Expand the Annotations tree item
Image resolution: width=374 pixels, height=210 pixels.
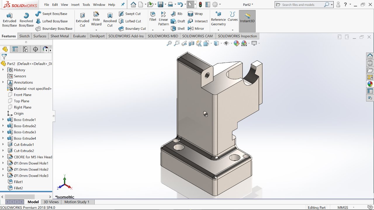[3, 82]
